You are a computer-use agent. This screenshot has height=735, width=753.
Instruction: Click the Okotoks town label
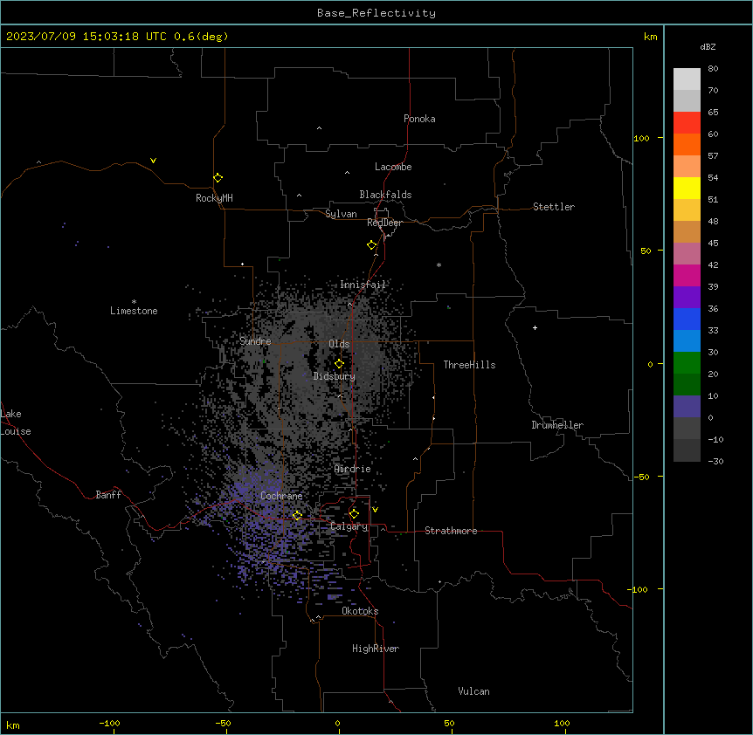[x=360, y=611]
